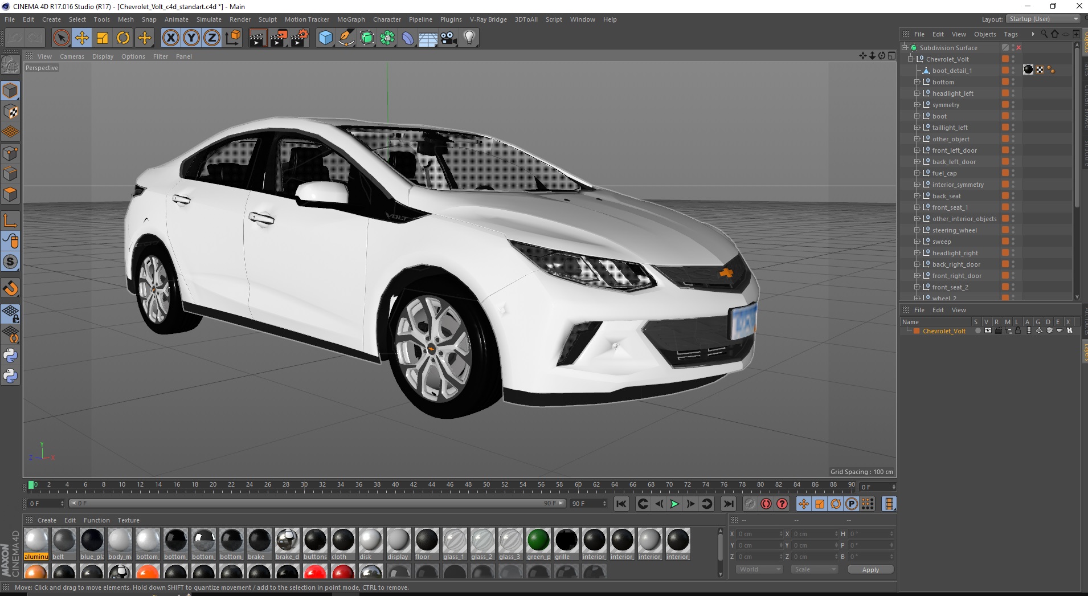Screen dimensions: 1088x596
Task: Add a Floor environment object
Action: click(x=428, y=38)
